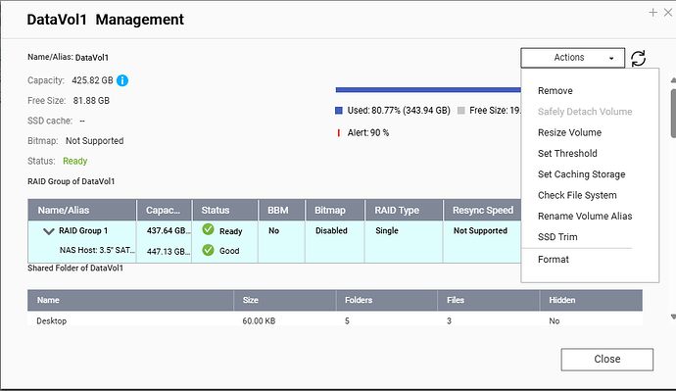Close the DataVol1 Management window with X
The width and height of the screenshot is (676, 391).
[x=668, y=13]
